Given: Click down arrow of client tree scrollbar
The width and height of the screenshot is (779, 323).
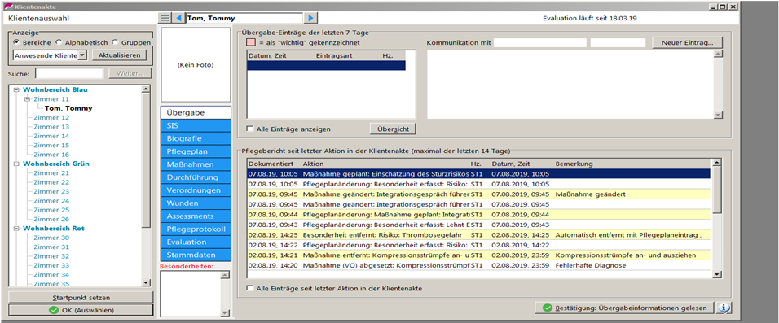Looking at the screenshot, I should tap(146, 282).
